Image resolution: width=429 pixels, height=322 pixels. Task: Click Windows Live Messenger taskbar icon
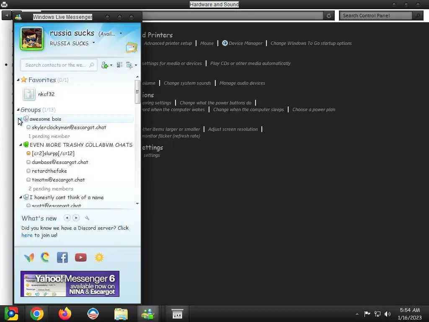click(x=148, y=314)
